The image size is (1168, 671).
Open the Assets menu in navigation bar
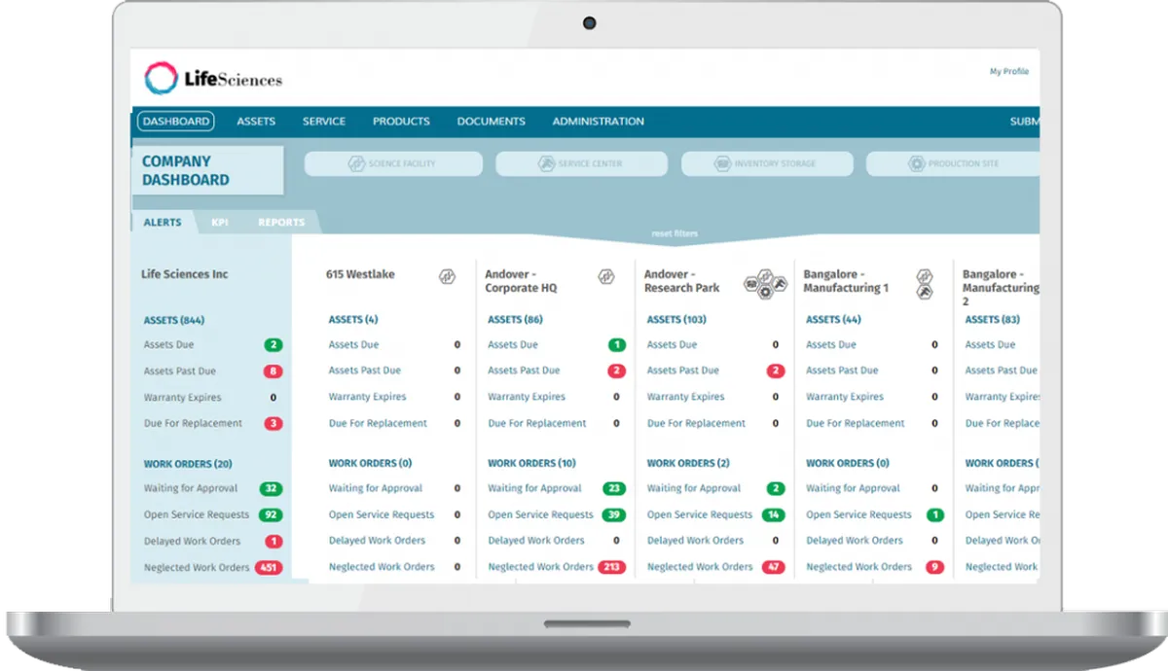[x=256, y=122]
